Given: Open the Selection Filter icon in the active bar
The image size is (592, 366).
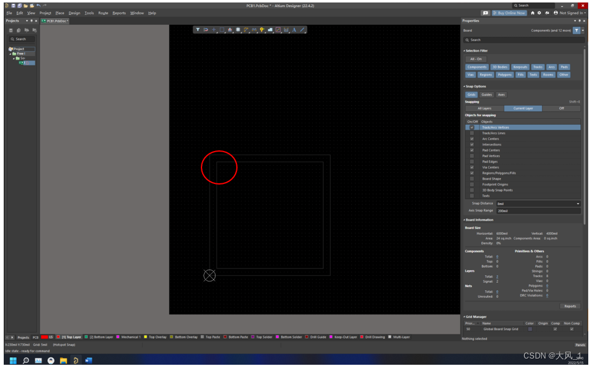Looking at the screenshot, I should tap(198, 30).
